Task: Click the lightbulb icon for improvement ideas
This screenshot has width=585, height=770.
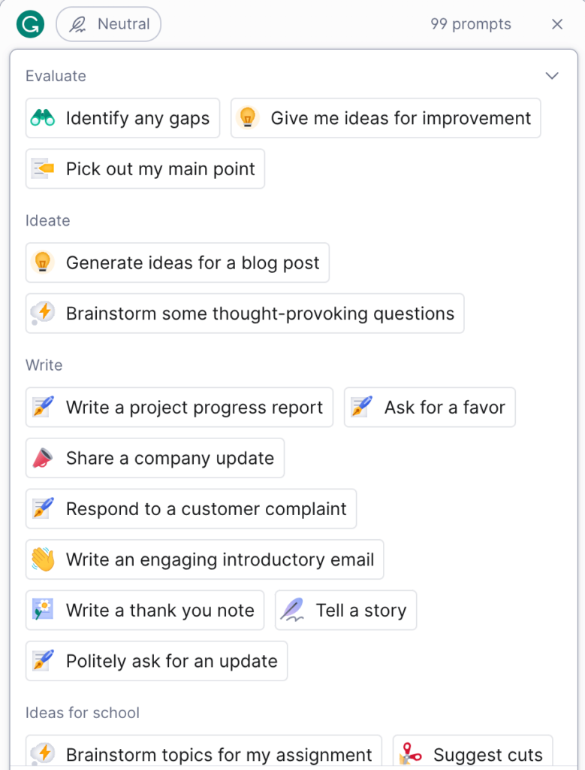Action: (x=246, y=118)
